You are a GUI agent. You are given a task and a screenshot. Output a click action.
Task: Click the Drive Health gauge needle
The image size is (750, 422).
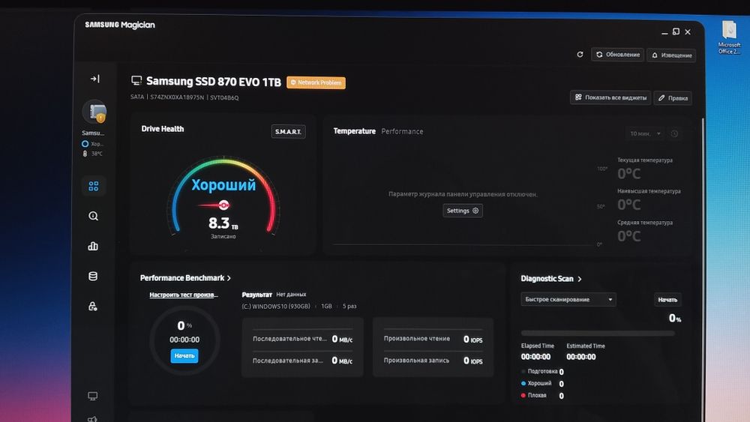(214, 205)
